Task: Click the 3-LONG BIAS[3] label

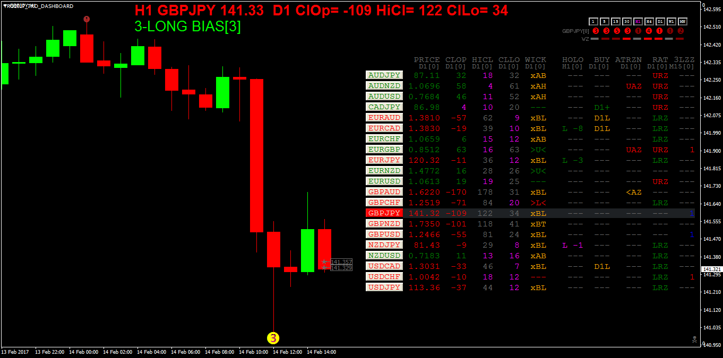Action: pos(188,27)
